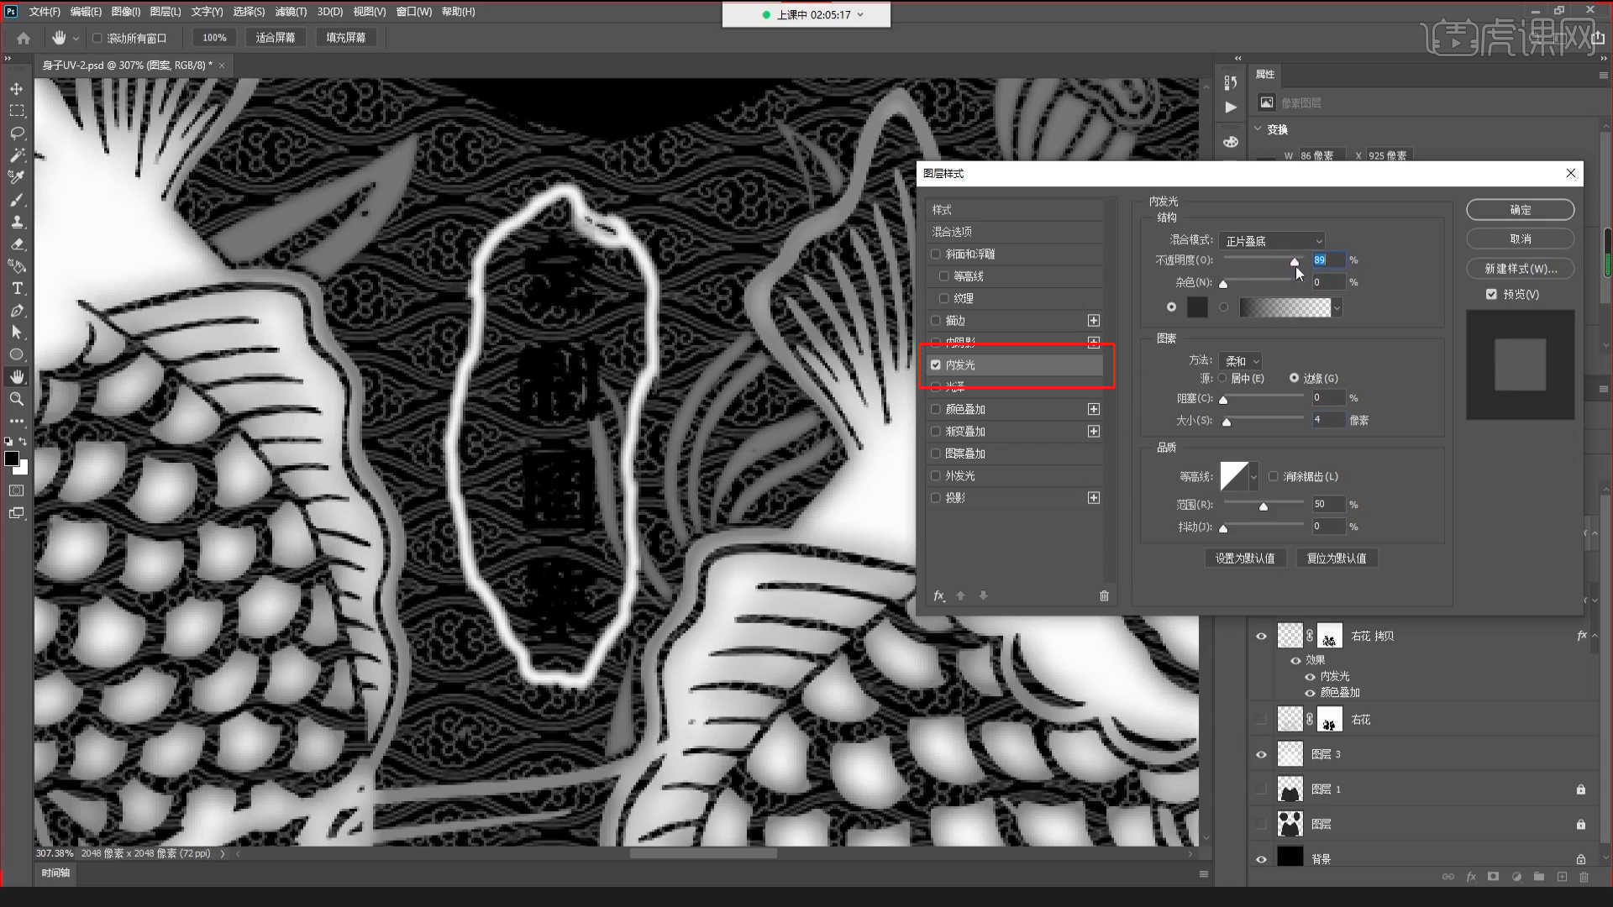Viewport: 1613px width, 907px height.
Task: Toggle the 预览(V) preview checkbox
Action: [x=1491, y=294]
